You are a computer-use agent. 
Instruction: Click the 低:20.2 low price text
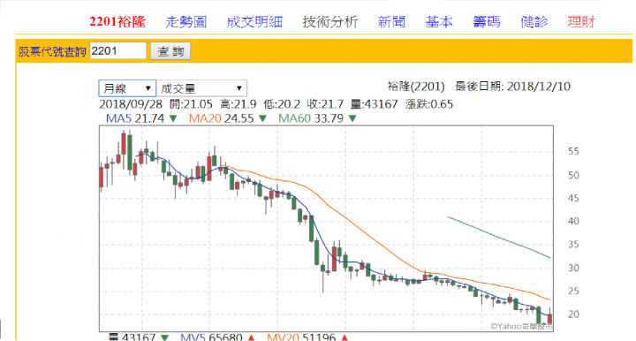(x=282, y=104)
